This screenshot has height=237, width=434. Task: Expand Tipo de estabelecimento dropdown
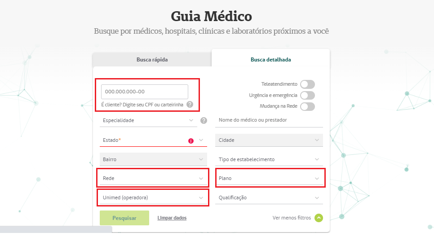(x=269, y=159)
